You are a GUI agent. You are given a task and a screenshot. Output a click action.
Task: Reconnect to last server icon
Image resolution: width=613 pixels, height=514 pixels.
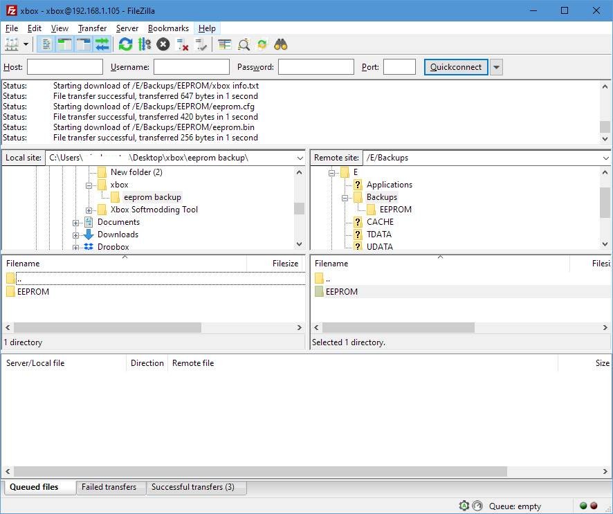(x=201, y=44)
